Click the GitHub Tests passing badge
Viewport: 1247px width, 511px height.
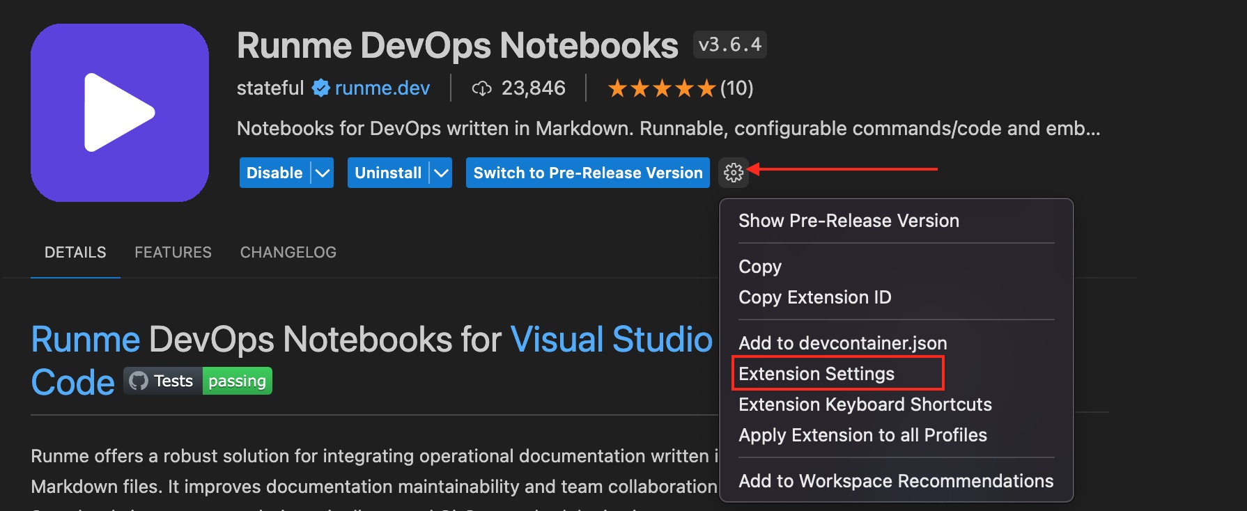[x=198, y=381]
